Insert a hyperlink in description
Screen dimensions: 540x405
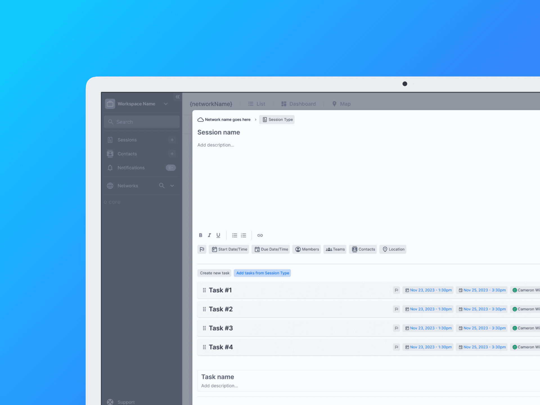pyautogui.click(x=260, y=235)
